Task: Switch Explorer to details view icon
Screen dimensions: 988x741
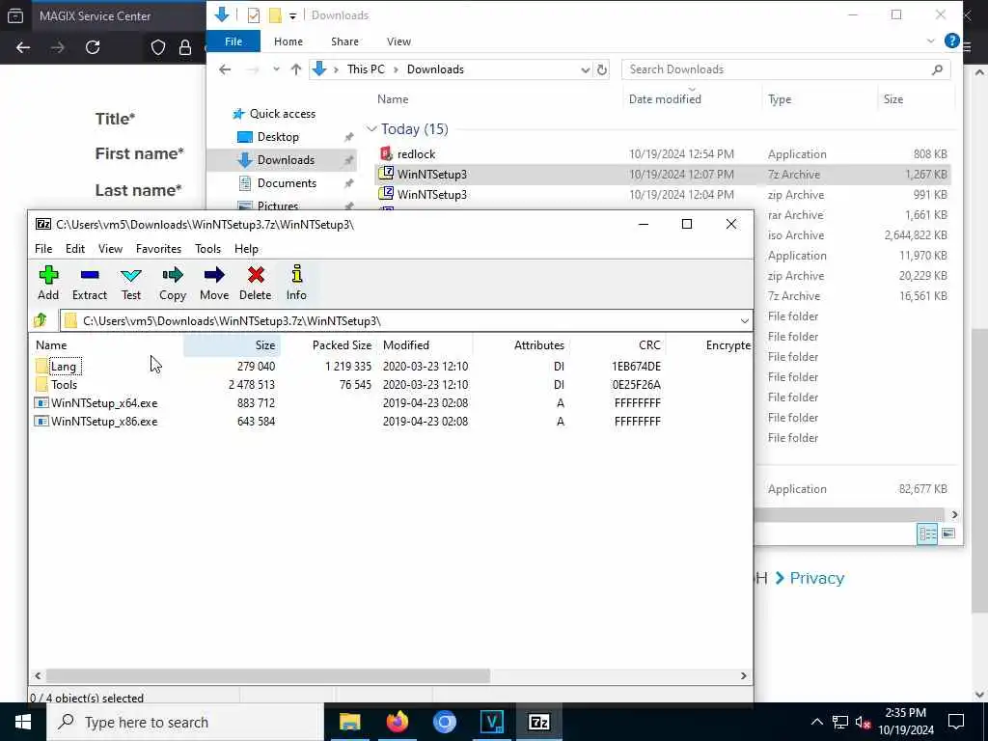Action: click(x=927, y=534)
